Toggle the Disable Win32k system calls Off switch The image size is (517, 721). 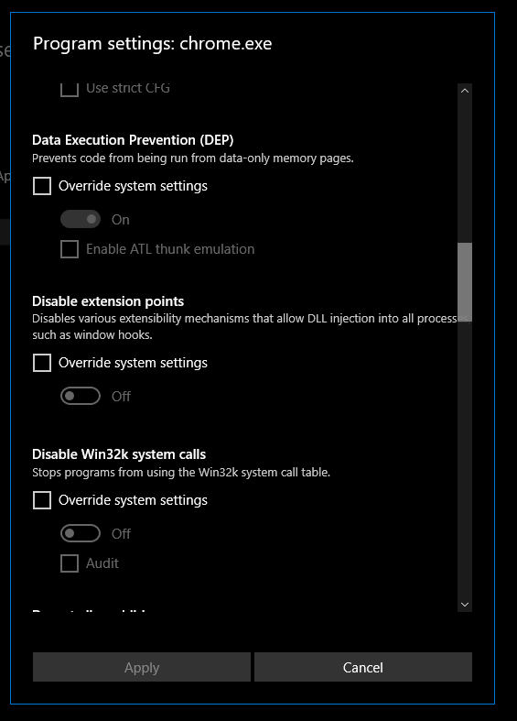click(81, 533)
